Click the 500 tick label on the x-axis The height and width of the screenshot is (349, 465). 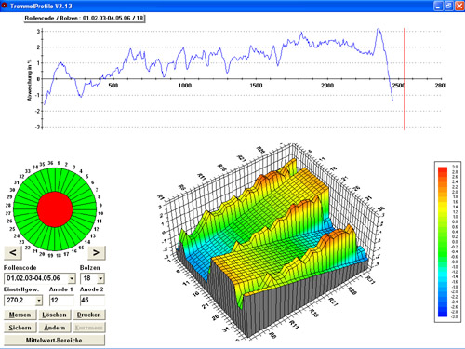pos(113,86)
